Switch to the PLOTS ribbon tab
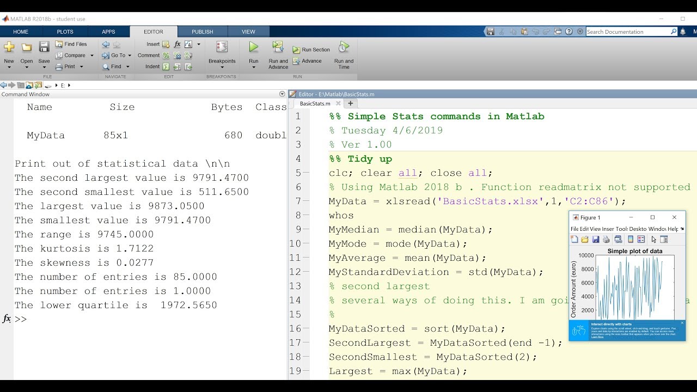 [x=65, y=32]
